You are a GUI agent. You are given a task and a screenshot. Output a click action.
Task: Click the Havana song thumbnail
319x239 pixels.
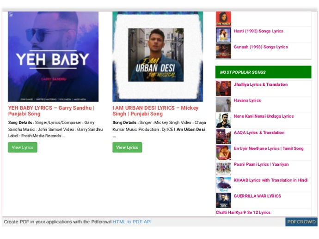click(223, 104)
